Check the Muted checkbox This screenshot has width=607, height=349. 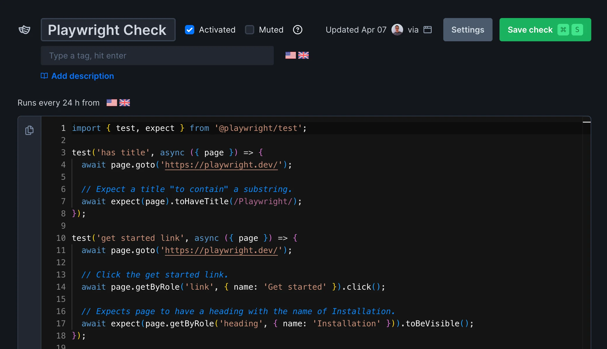pos(250,30)
